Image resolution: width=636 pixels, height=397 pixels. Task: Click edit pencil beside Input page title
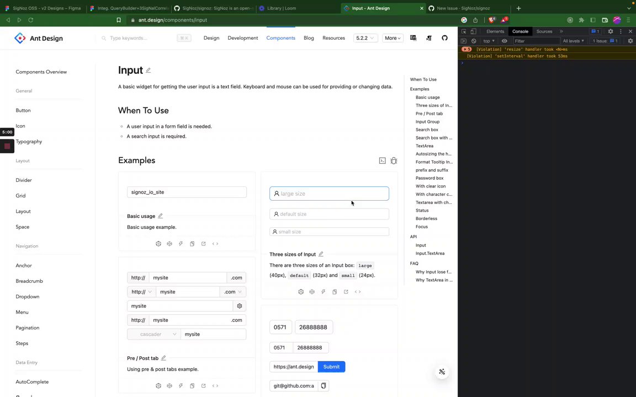149,71
